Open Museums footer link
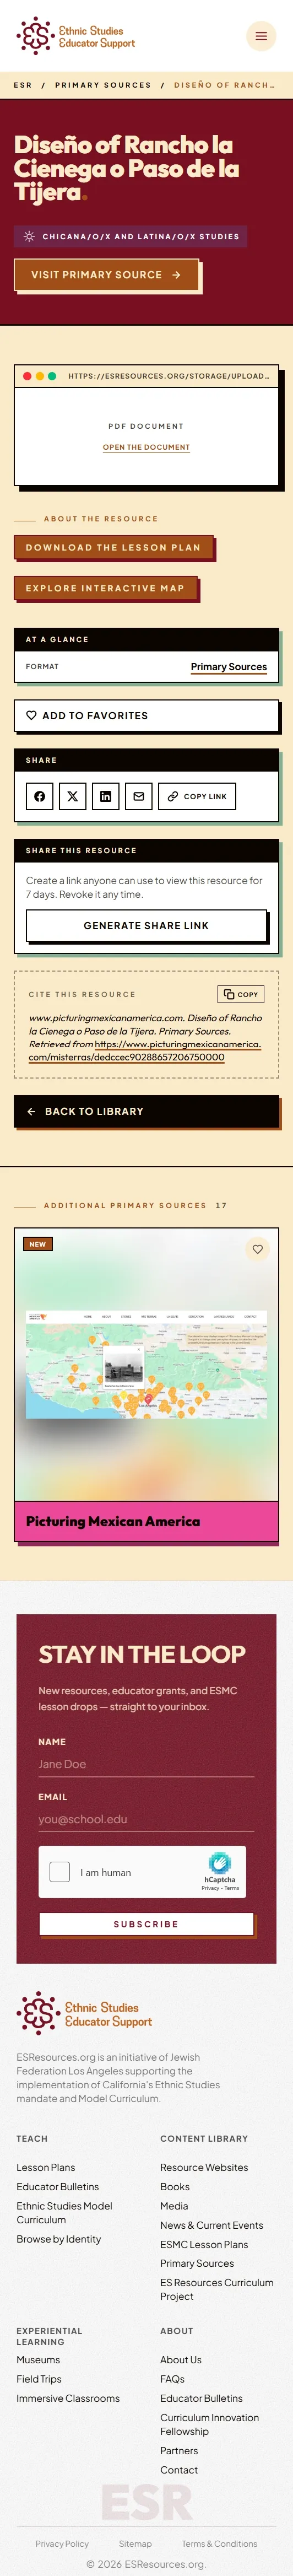The width and height of the screenshot is (293, 2576). tap(38, 2359)
